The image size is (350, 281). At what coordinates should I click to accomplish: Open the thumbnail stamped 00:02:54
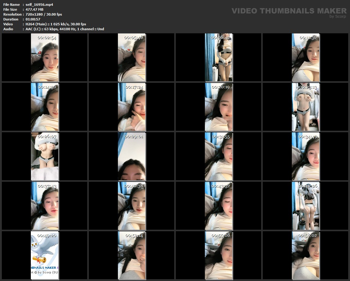click(x=45, y=57)
